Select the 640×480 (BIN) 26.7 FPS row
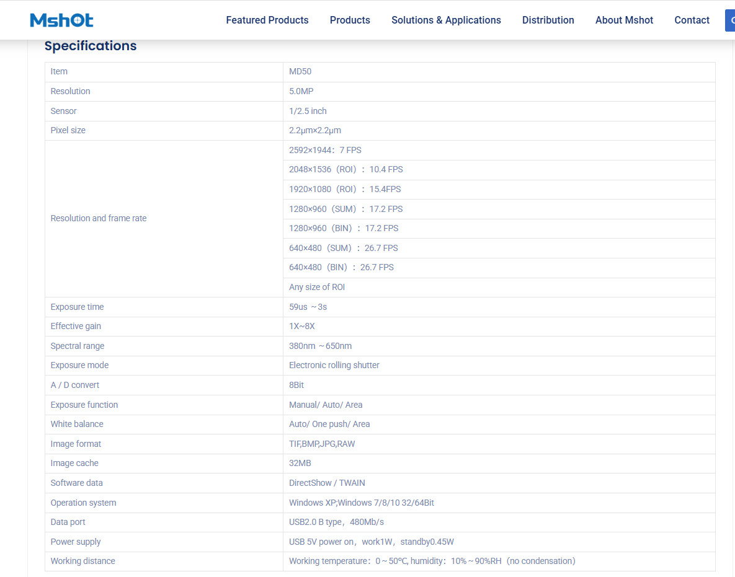Viewport: 735px width, 577px height. 499,267
